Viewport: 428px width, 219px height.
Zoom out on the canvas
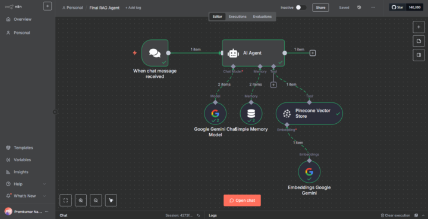coord(96,201)
